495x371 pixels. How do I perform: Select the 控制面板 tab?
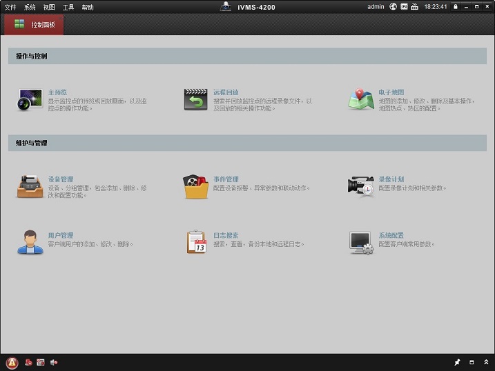click(35, 24)
